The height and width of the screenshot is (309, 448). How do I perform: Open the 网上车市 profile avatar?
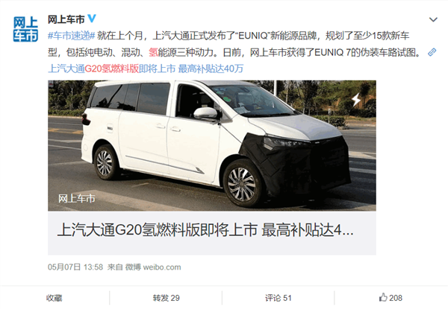click(25, 29)
